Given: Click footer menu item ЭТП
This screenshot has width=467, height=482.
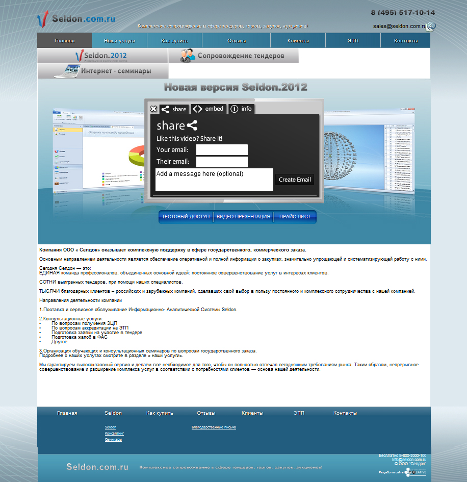Looking at the screenshot, I should pos(299,413).
